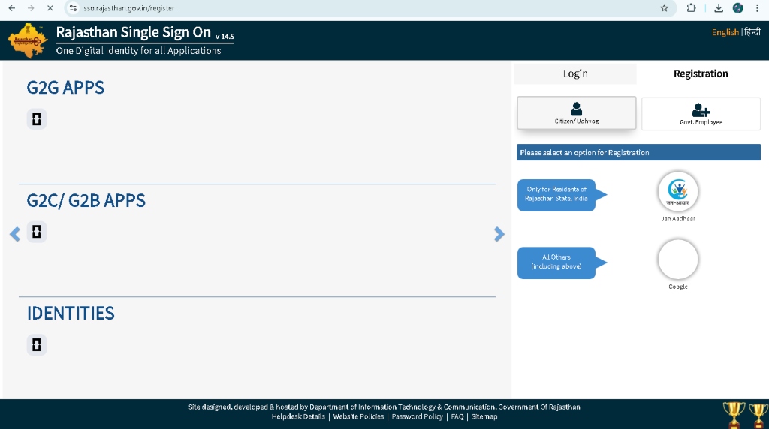This screenshot has width=769, height=429.
Task: Click 'Rajasthan Single Sign On' title text
Action: (134, 32)
